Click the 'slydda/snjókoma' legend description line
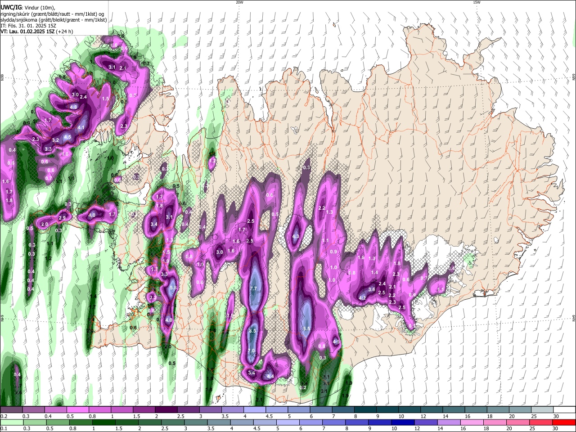This screenshot has height=432, width=576. [x=54, y=20]
